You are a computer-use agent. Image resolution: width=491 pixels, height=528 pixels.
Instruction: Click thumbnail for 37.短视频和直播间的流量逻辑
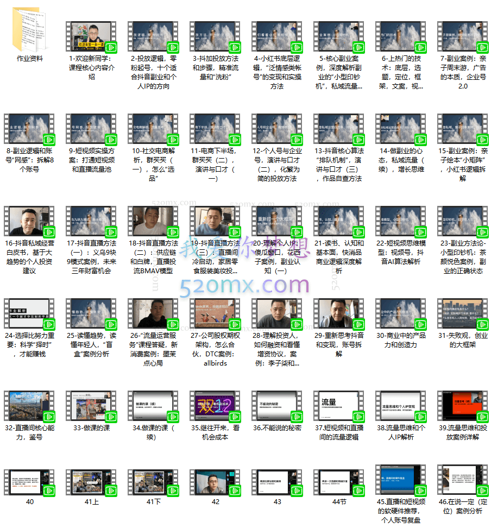pos(339,406)
